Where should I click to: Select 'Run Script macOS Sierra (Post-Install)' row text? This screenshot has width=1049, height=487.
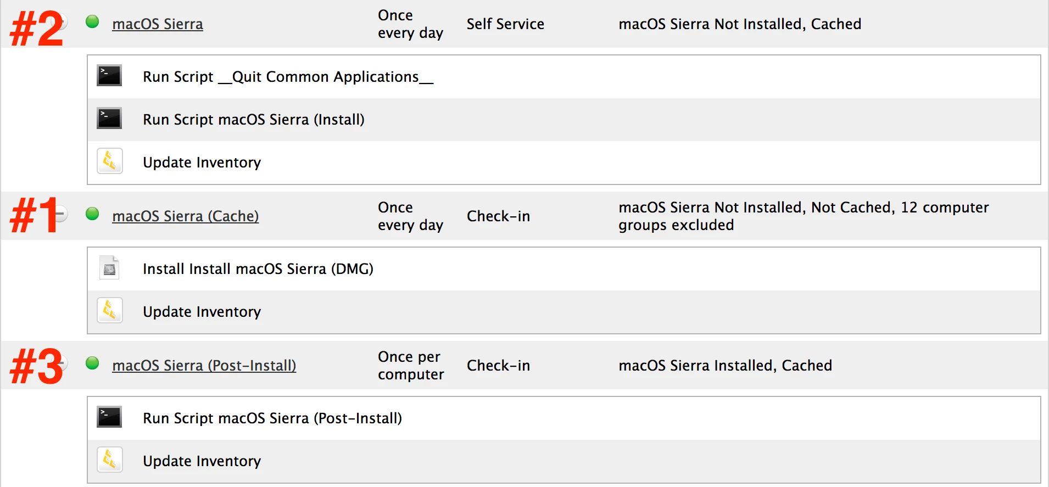point(272,418)
